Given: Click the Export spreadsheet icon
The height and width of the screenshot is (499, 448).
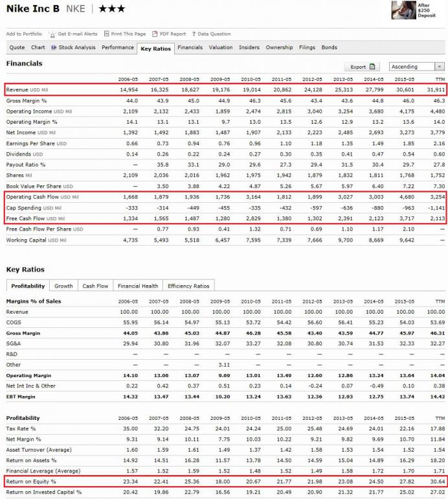Looking at the screenshot, I should pos(372,67).
